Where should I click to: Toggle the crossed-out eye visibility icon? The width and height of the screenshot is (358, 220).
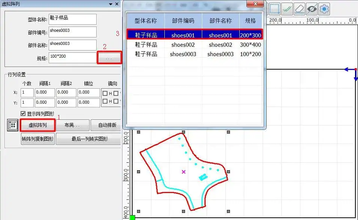coord(312,9)
